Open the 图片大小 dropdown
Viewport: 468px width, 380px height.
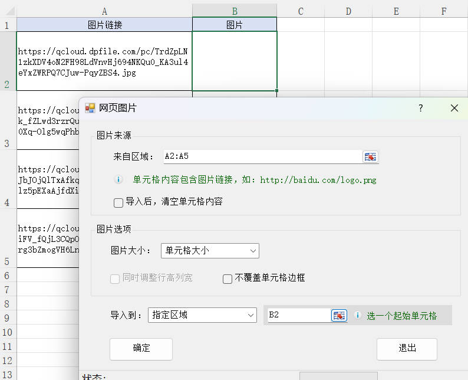tap(210, 251)
